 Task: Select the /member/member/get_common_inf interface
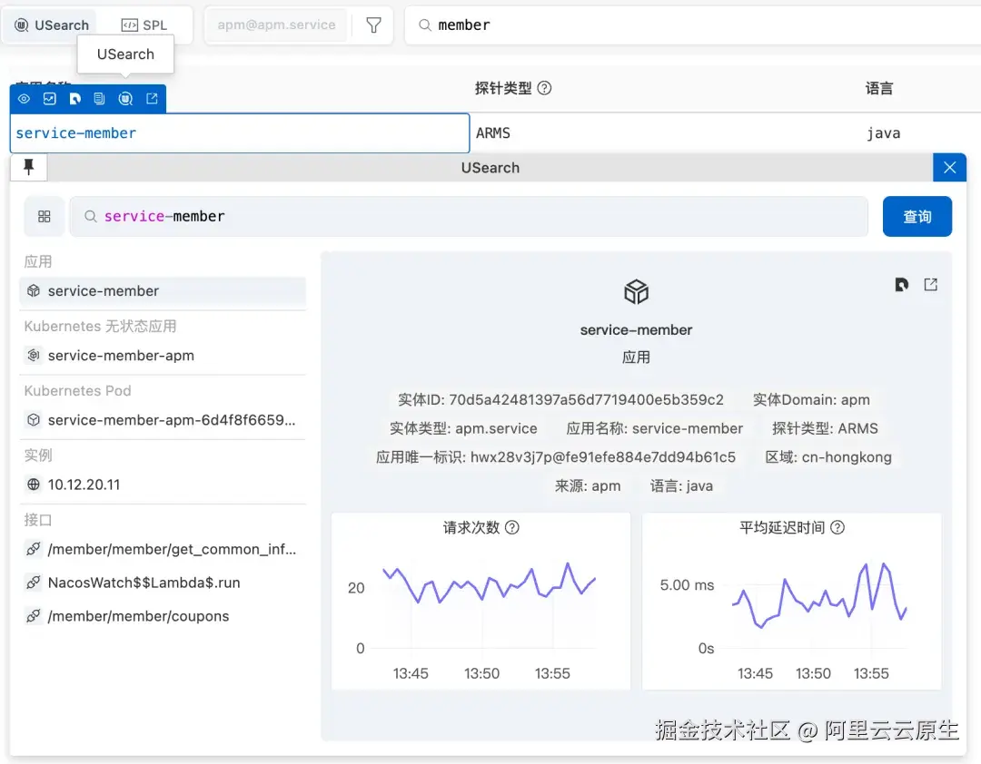point(163,550)
